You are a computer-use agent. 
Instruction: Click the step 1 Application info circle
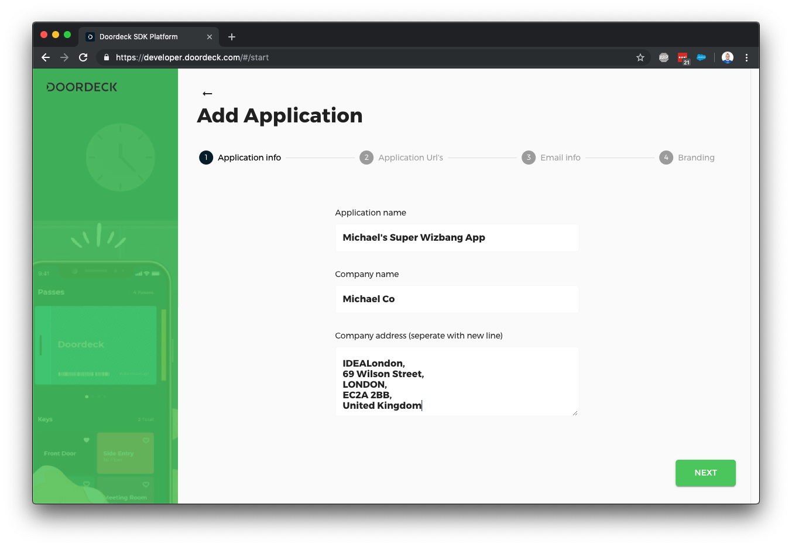point(205,157)
